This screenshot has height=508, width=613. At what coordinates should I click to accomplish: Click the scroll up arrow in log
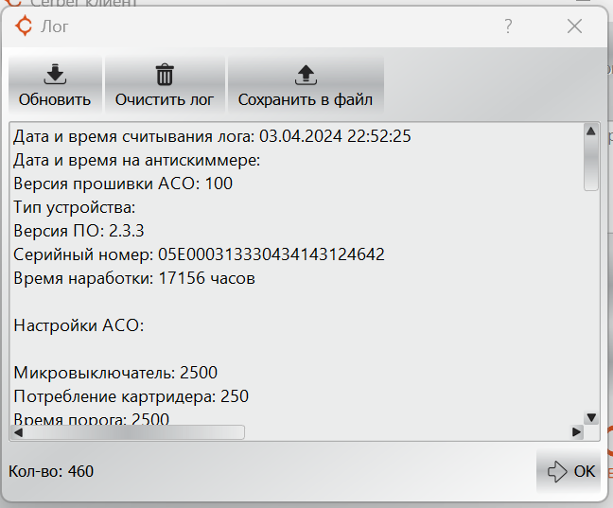point(591,131)
